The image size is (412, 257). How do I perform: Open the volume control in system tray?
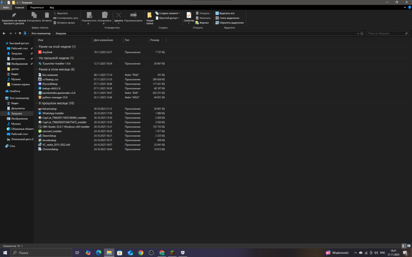[x=376, y=252]
